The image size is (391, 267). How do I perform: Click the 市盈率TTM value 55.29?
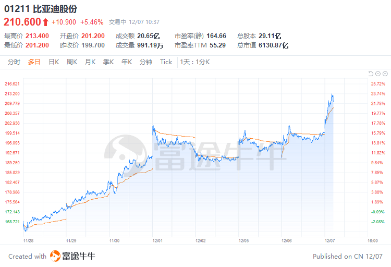[217, 45]
